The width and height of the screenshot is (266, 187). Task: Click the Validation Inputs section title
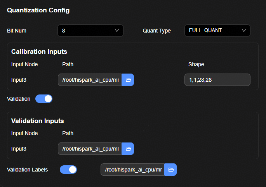[x=38, y=121]
